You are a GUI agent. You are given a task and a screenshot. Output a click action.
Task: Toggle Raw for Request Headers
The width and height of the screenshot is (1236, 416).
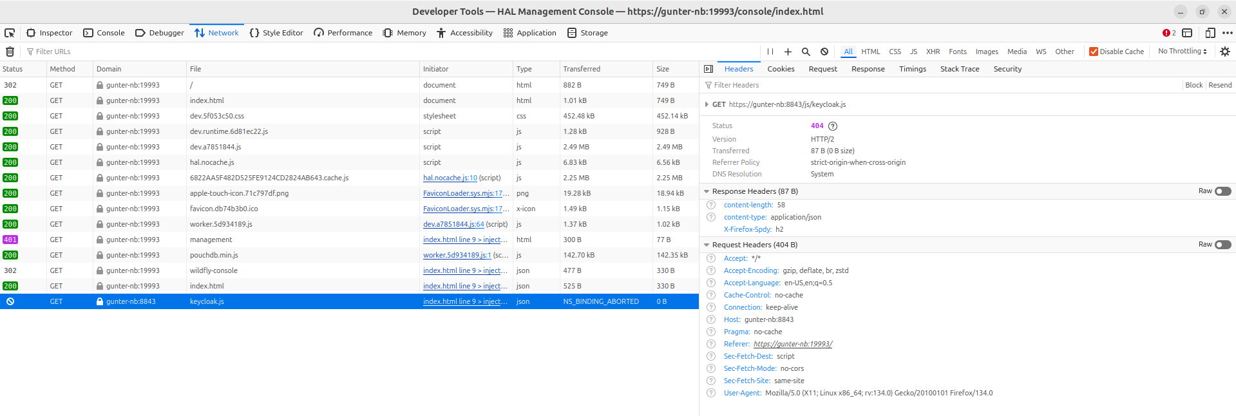click(1222, 245)
